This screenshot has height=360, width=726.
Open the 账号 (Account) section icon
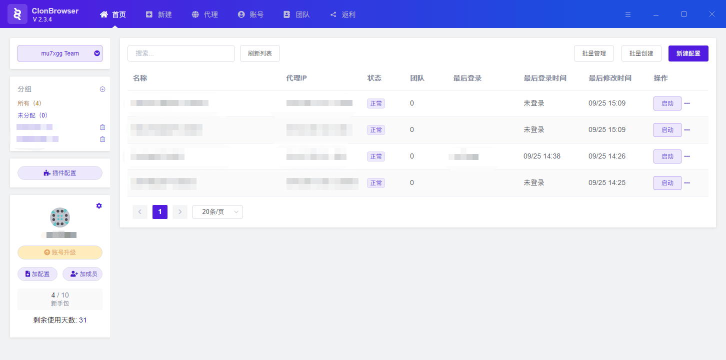click(x=240, y=14)
